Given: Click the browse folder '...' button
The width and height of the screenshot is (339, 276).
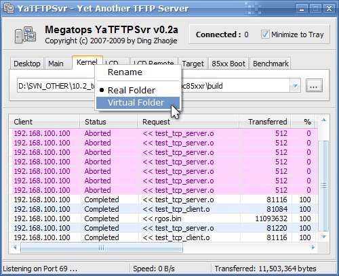Looking at the screenshot, I should (x=314, y=85).
